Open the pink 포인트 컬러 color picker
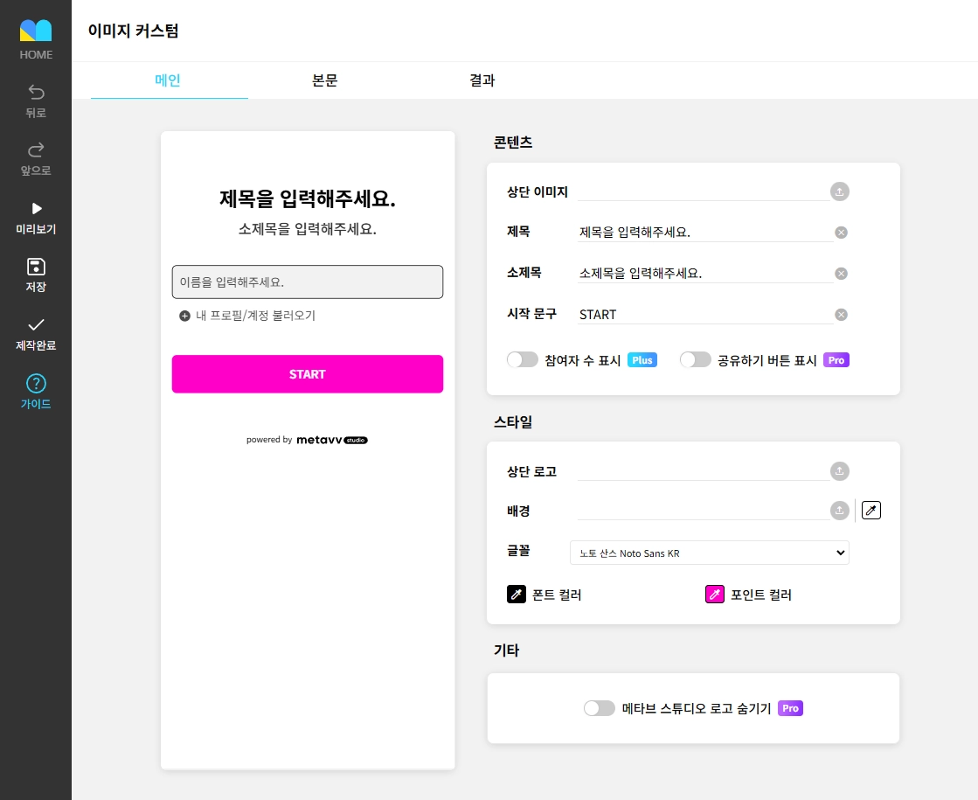Image resolution: width=978 pixels, height=800 pixels. tap(715, 594)
